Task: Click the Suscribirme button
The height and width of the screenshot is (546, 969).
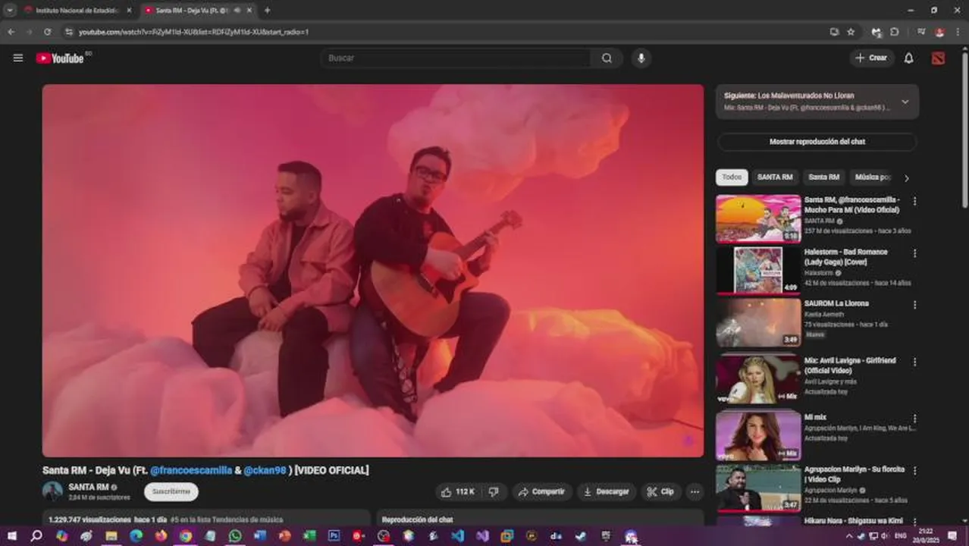Action: pos(171,491)
